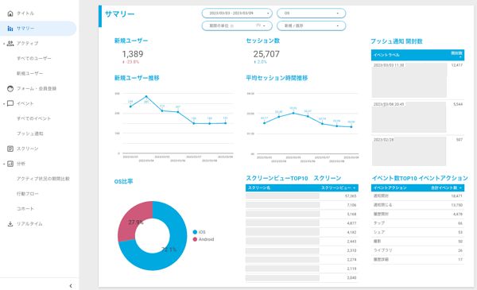Open the 行動フロー page
The height and width of the screenshot is (290, 477).
pyautogui.click(x=28, y=194)
